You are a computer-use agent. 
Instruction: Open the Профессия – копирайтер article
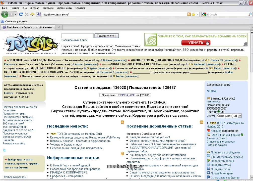[x=67, y=176]
